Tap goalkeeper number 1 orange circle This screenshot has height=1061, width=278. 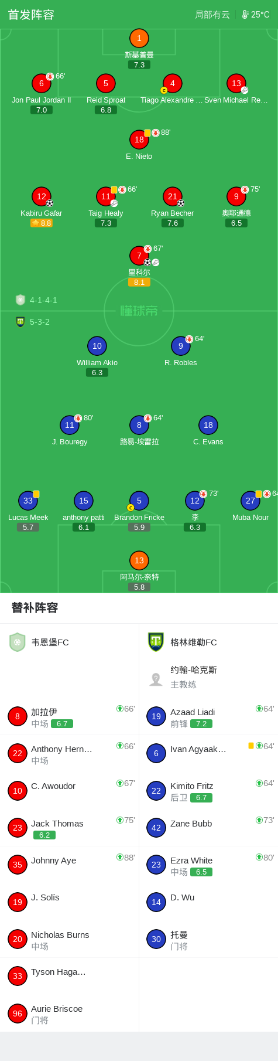pyautogui.click(x=139, y=38)
